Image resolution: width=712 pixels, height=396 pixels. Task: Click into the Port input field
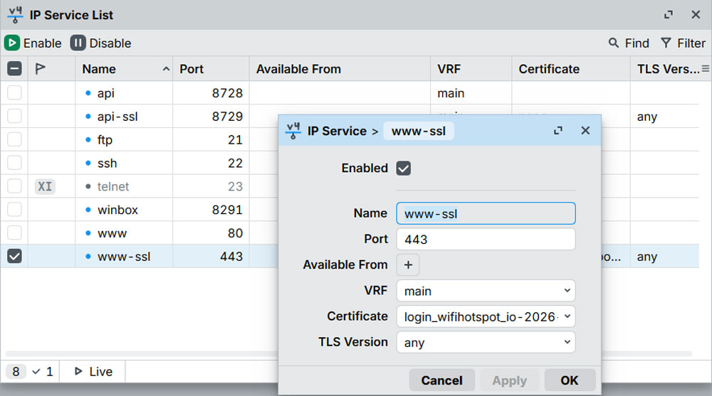[x=486, y=240]
